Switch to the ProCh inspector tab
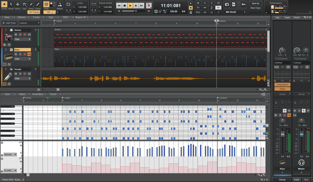The width and height of the screenshot is (313, 182). coord(297,18)
